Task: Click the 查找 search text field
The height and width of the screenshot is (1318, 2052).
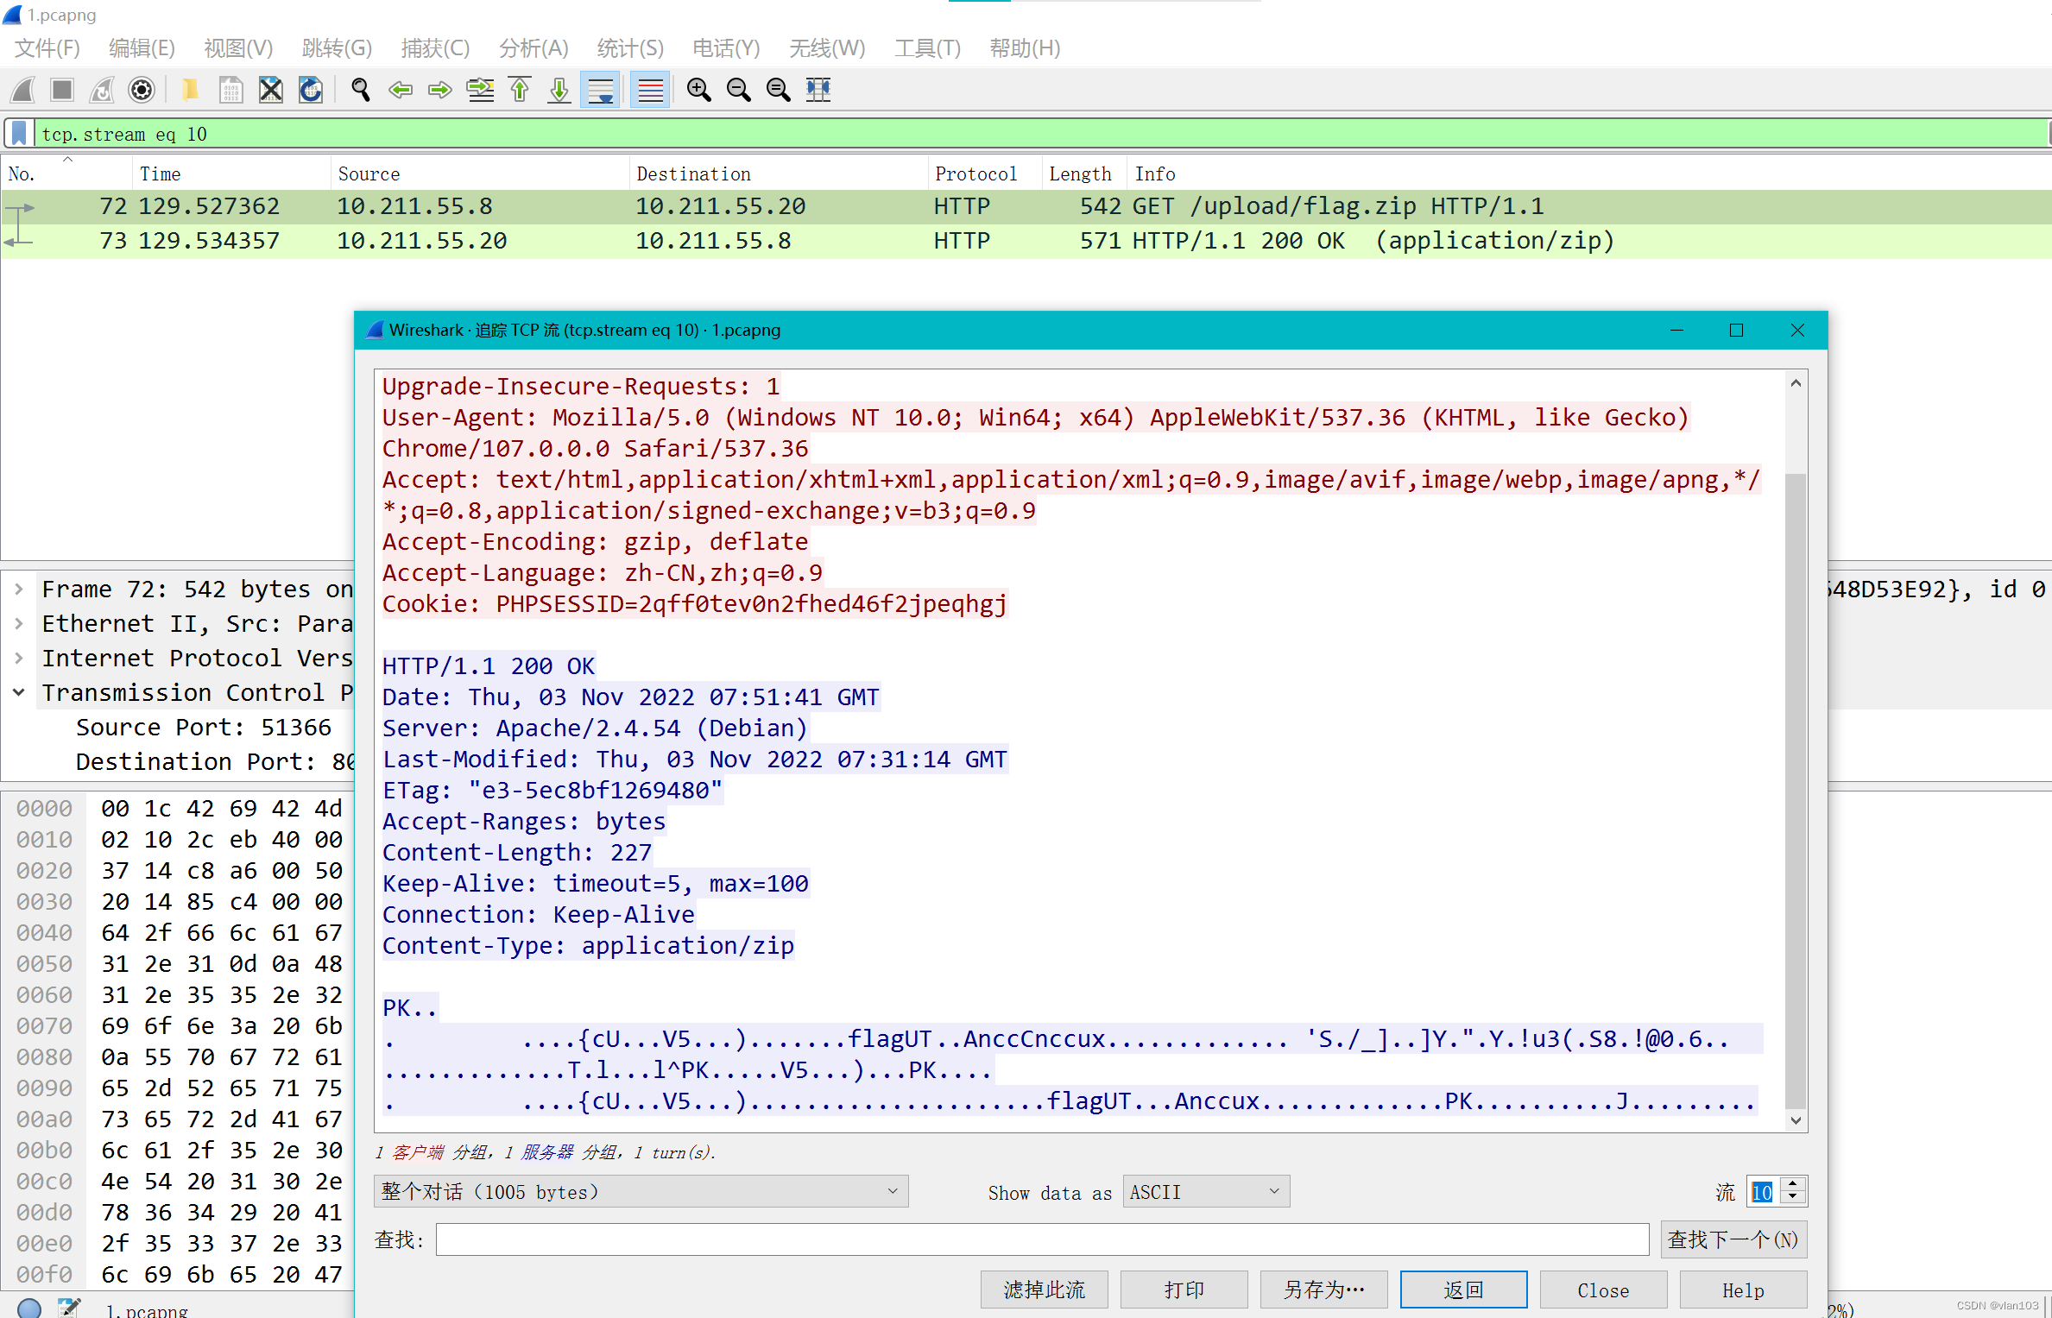Action: click(1041, 1240)
